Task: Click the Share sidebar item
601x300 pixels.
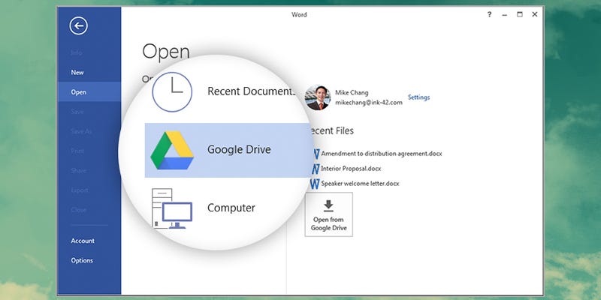Action: 79,171
